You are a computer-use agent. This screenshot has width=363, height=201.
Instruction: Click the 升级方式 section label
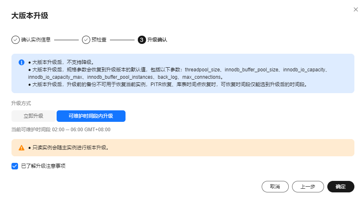pos(21,103)
